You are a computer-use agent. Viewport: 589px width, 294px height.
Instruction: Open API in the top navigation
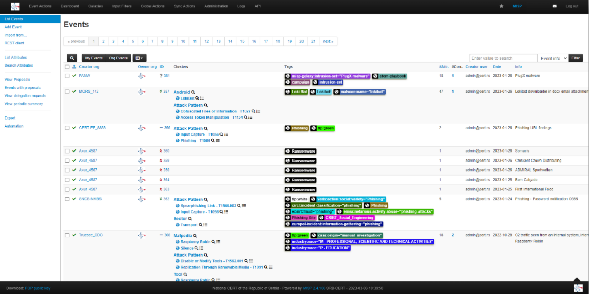[x=257, y=6]
